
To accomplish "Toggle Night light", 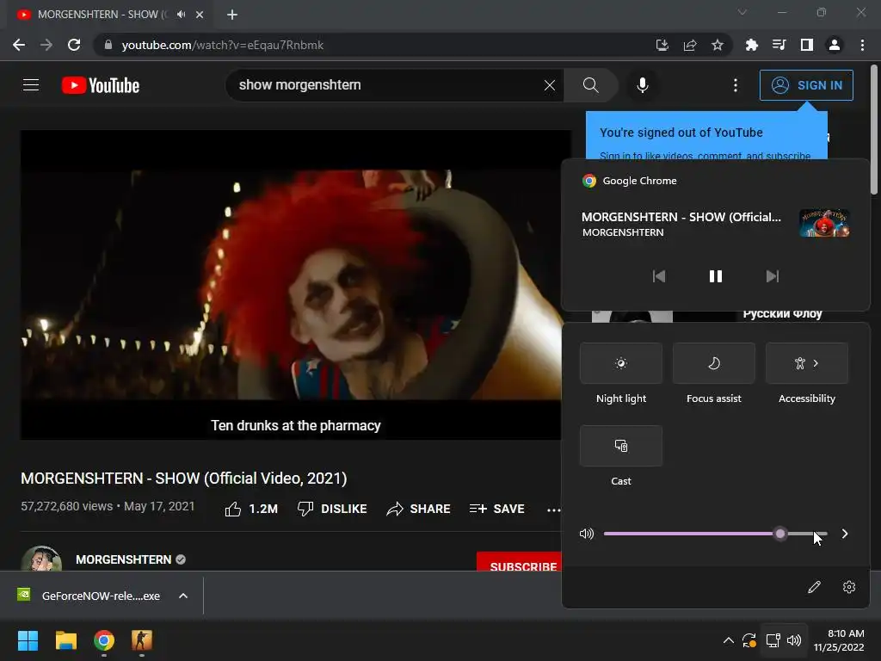I will pyautogui.click(x=621, y=363).
